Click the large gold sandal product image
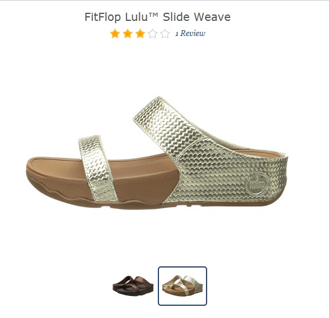 [x=157, y=153]
